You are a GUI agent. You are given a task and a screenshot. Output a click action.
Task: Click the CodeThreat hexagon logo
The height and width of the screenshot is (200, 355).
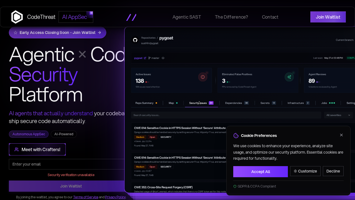pos(17,17)
